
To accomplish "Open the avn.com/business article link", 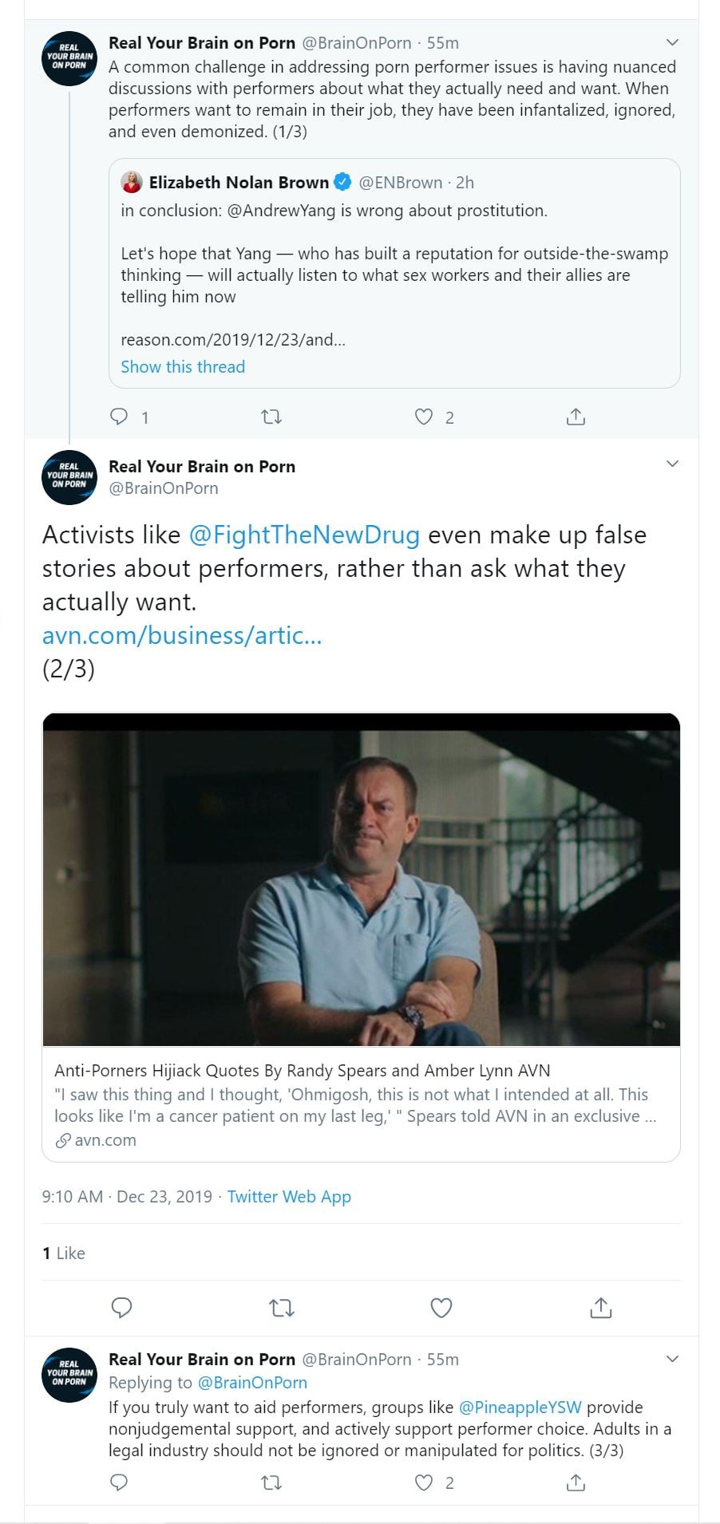I will pos(182,635).
